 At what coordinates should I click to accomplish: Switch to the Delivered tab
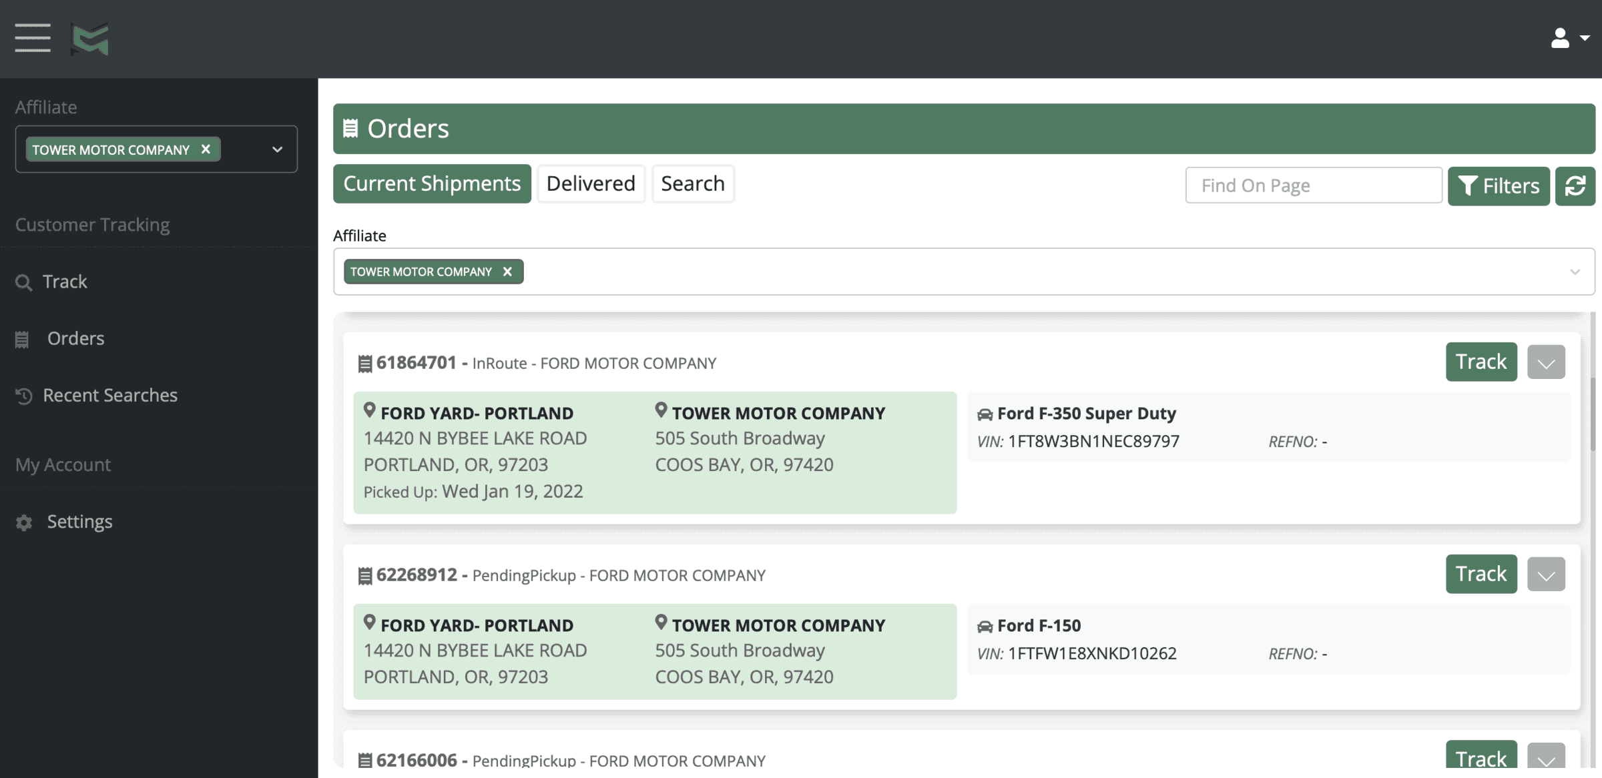click(591, 183)
